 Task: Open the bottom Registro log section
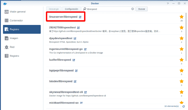point(22,56)
